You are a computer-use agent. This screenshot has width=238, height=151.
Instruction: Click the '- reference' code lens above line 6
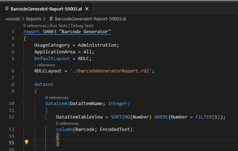pyautogui.click(x=45, y=65)
